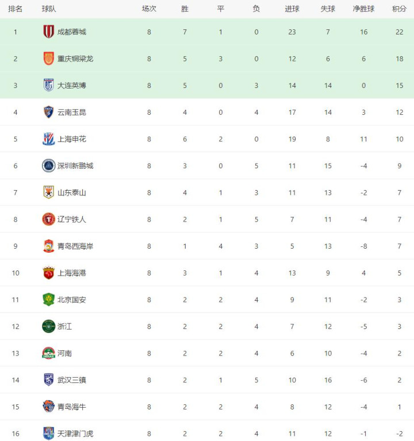Click the 大连英博 team badge
Image resolution: width=414 pixels, height=441 pixels.
click(49, 86)
